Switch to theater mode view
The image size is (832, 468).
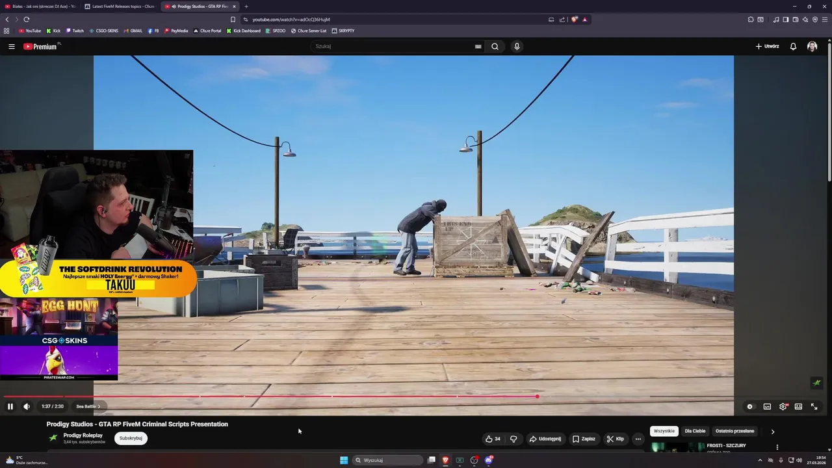(x=798, y=406)
